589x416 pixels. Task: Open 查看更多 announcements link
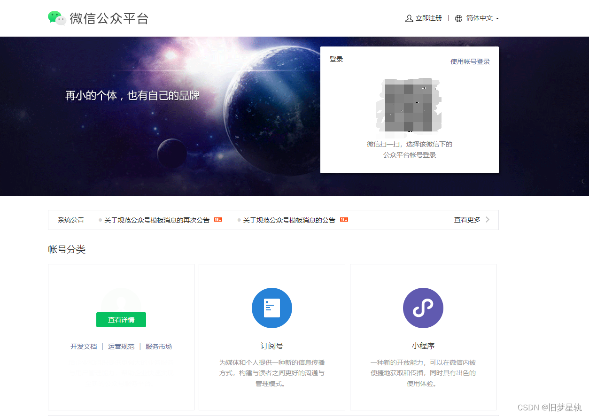467,220
